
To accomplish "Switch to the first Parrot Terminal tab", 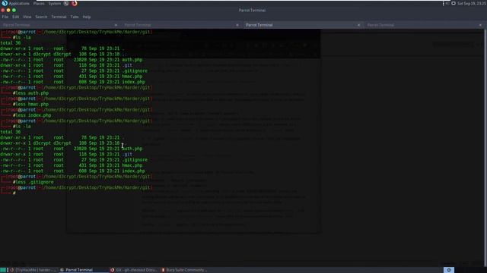I will pos(59,25).
